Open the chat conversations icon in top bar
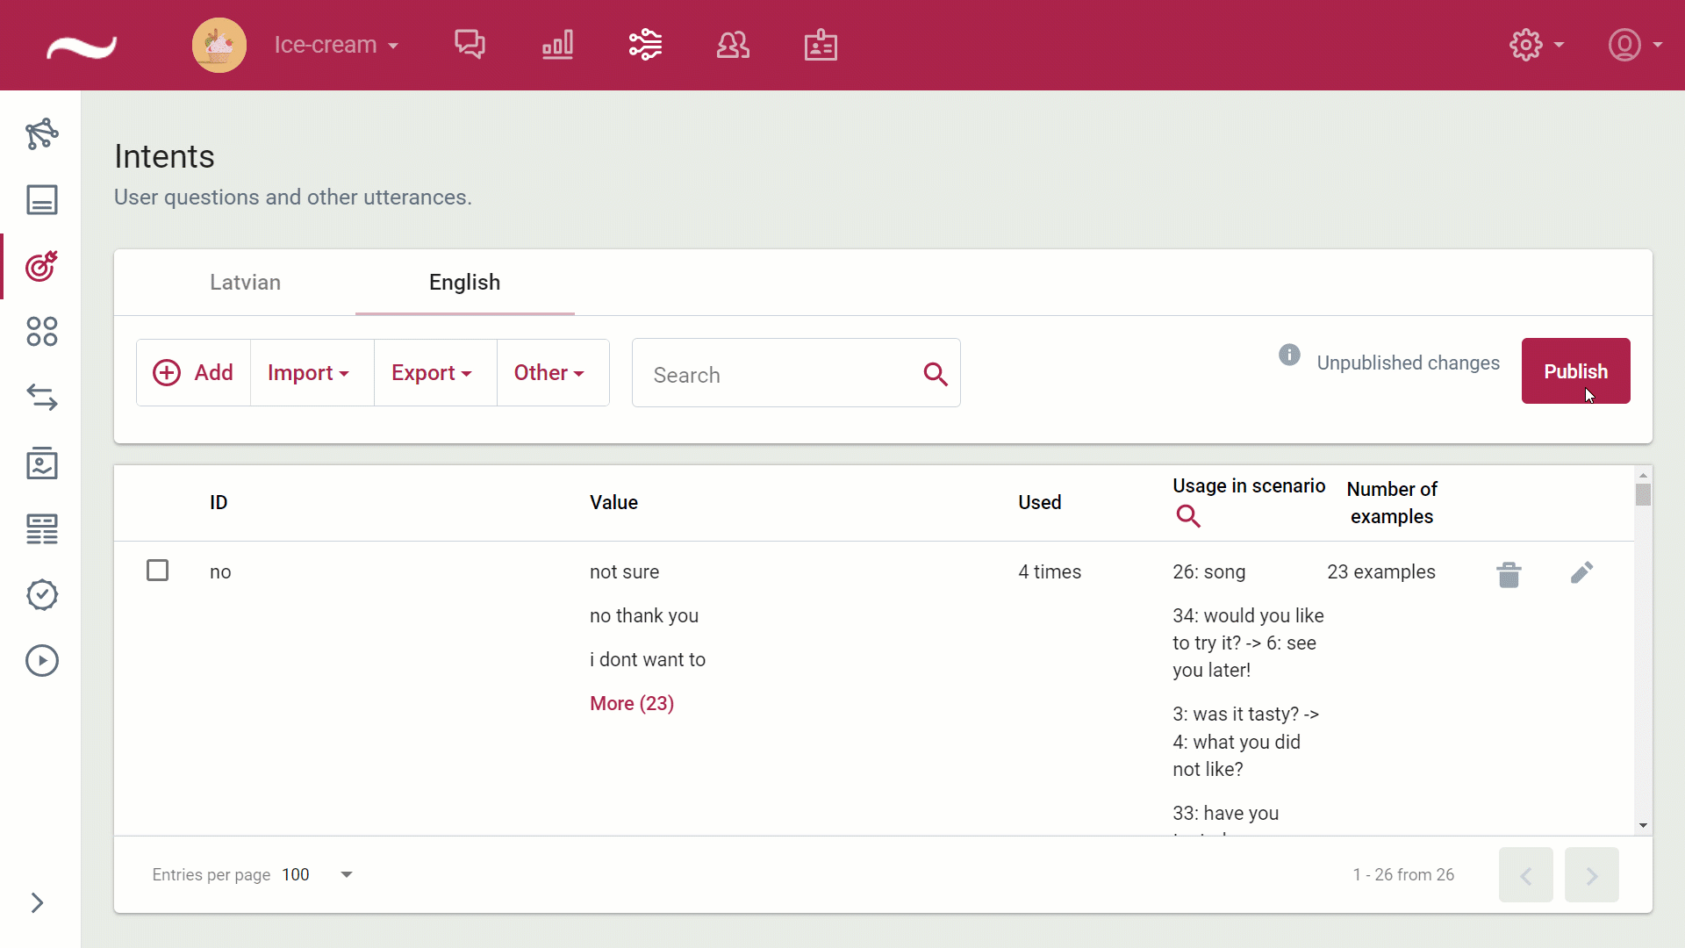Viewport: 1685px width, 948px height. pyautogui.click(x=470, y=44)
